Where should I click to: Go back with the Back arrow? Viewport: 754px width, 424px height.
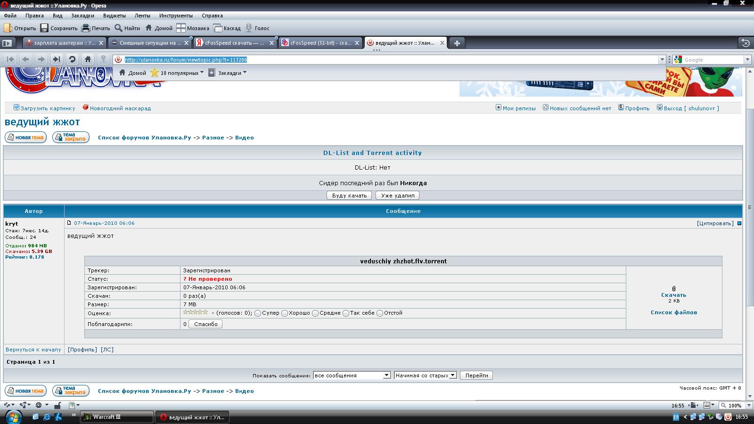tap(26, 59)
